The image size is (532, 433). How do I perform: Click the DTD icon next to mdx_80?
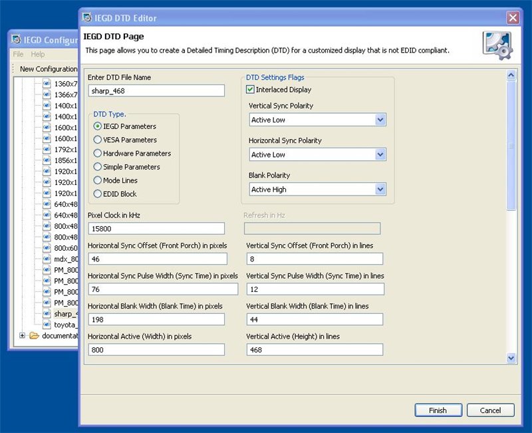(x=47, y=259)
